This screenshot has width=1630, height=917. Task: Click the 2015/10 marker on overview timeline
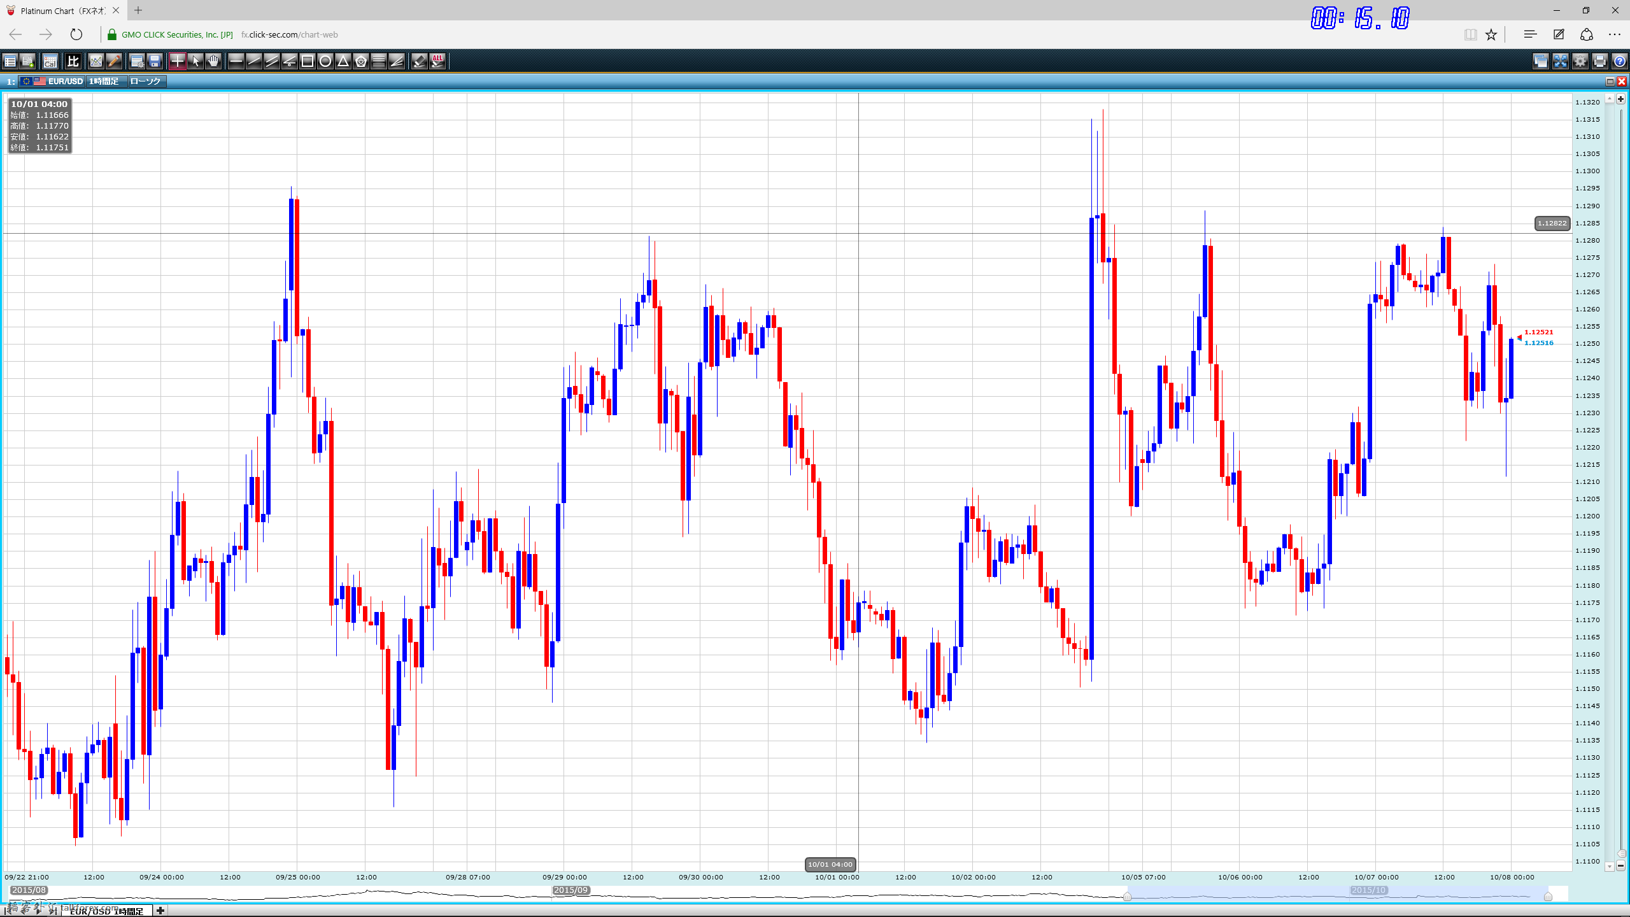pyautogui.click(x=1368, y=890)
